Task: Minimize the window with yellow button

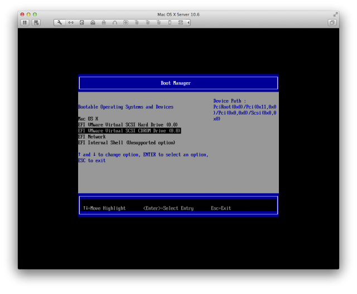Action: point(28,15)
